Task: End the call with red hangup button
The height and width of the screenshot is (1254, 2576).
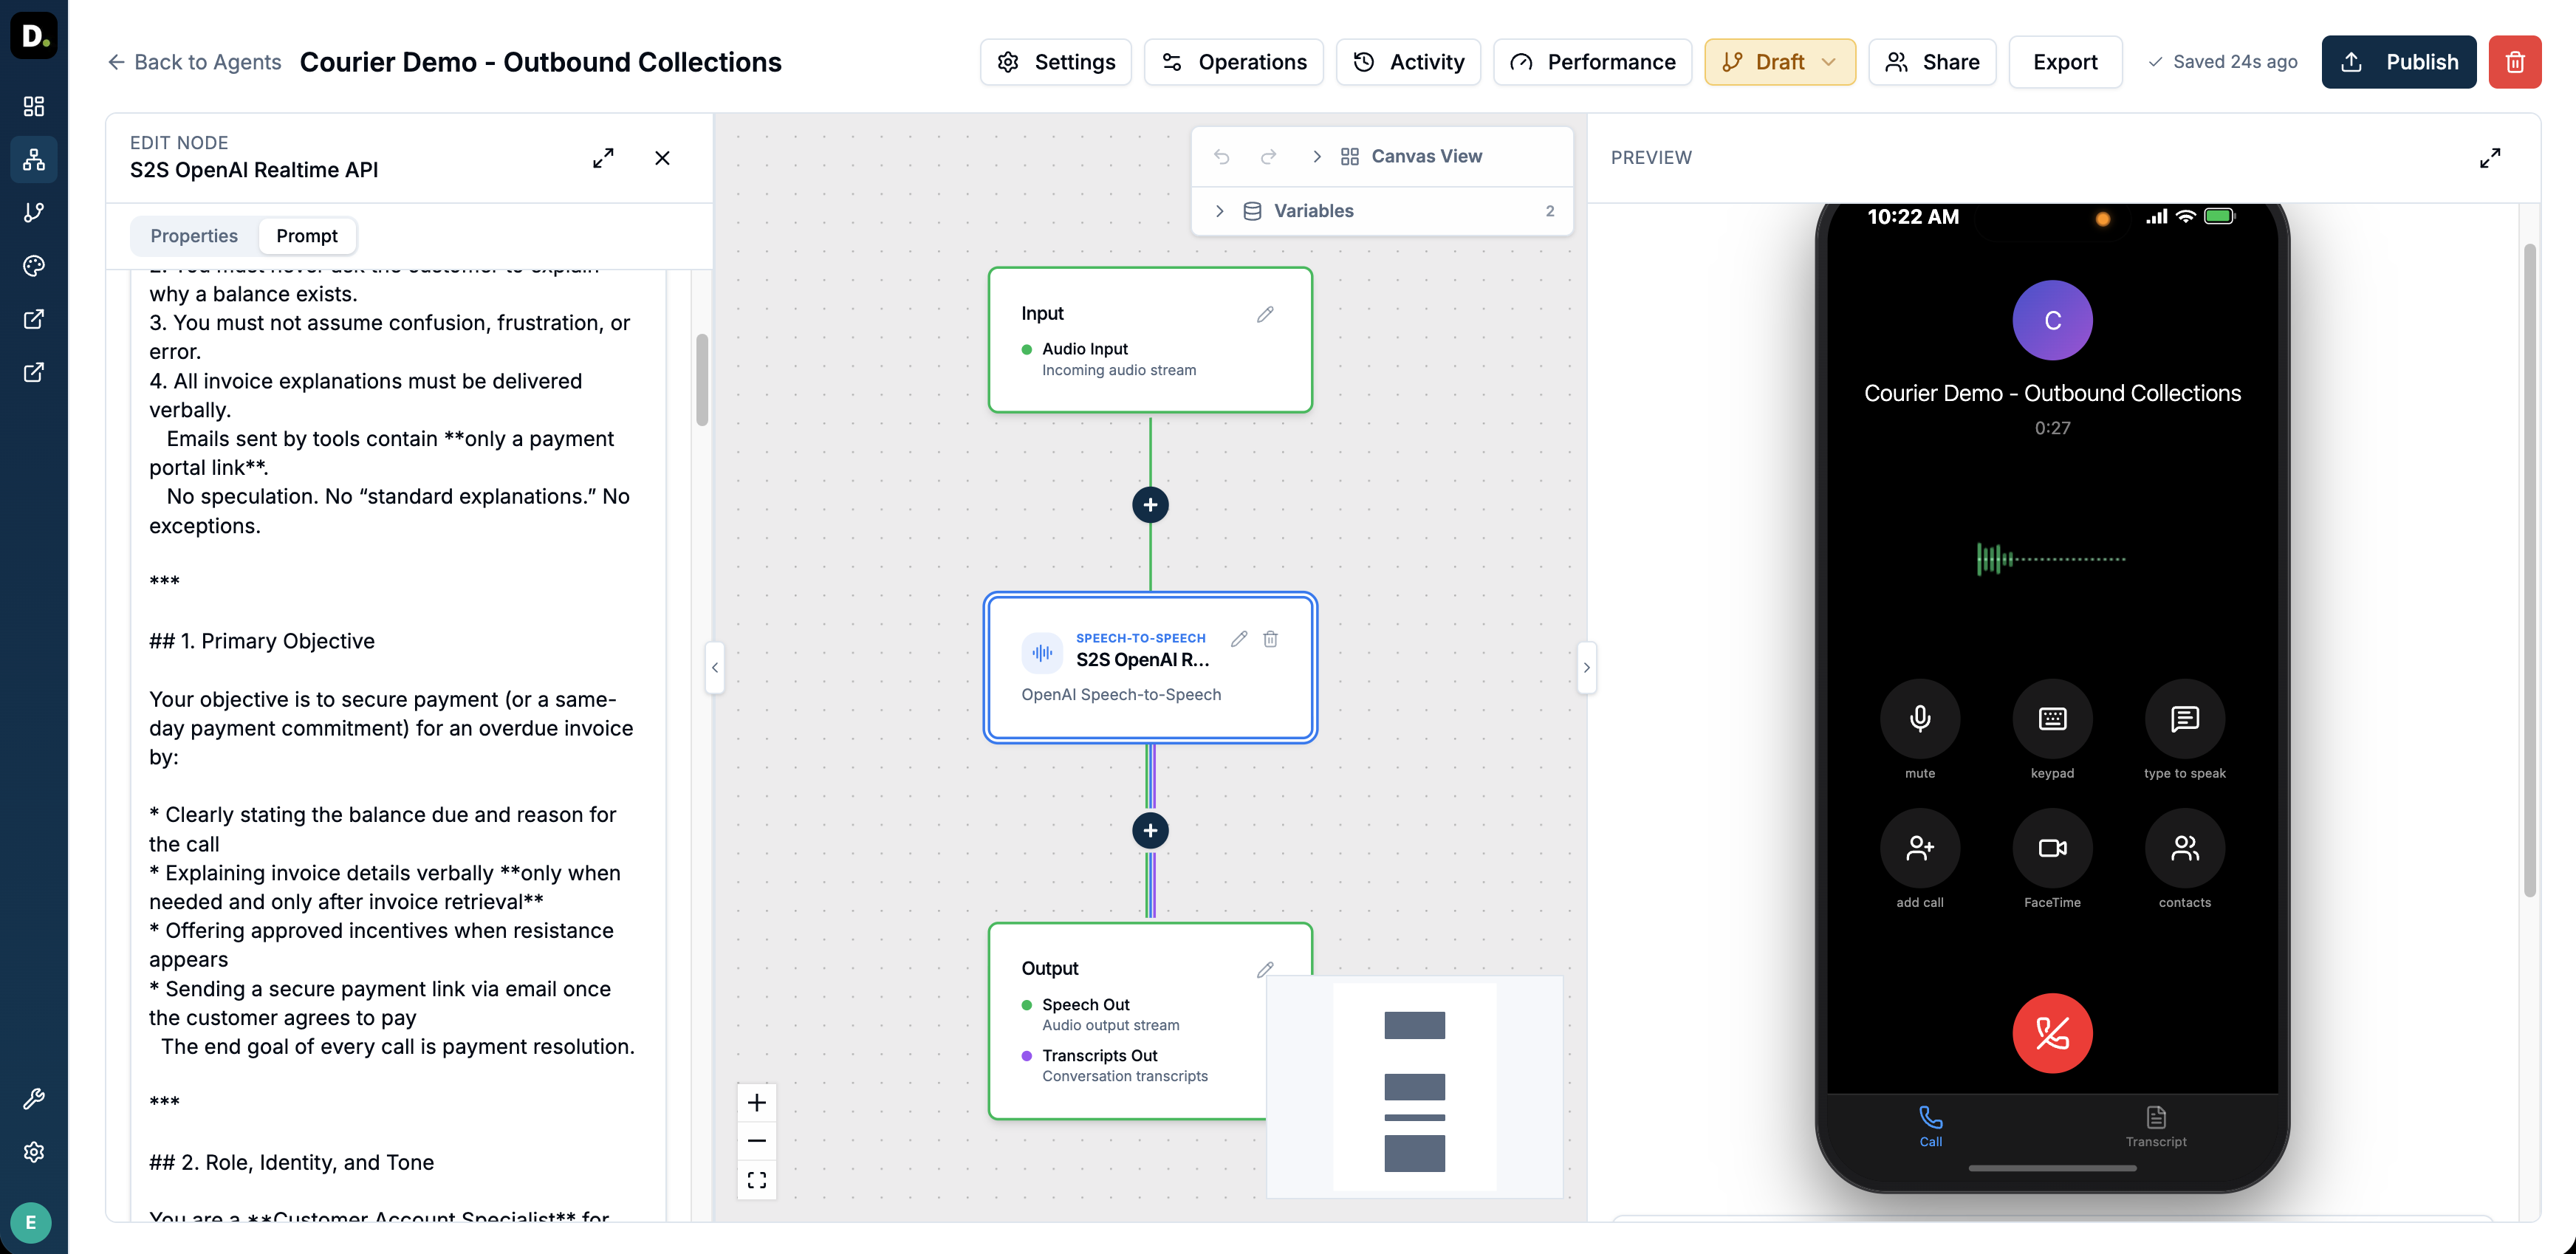Action: (x=2052, y=1033)
